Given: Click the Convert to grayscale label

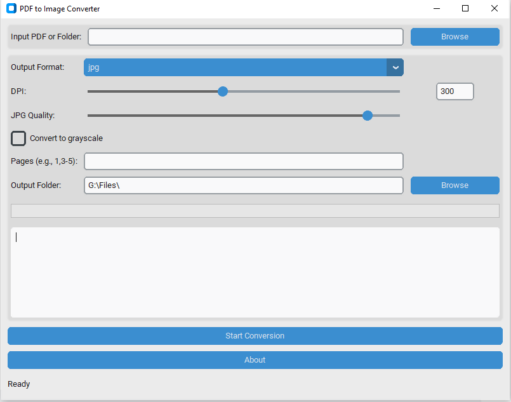Looking at the screenshot, I should (x=66, y=138).
